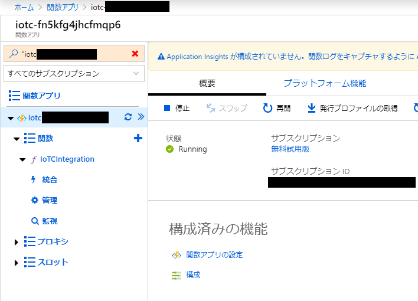Collapse the 関数 tree node

pos(17,139)
